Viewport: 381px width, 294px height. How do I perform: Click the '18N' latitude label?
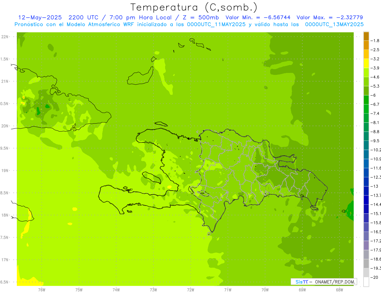pos(5,215)
